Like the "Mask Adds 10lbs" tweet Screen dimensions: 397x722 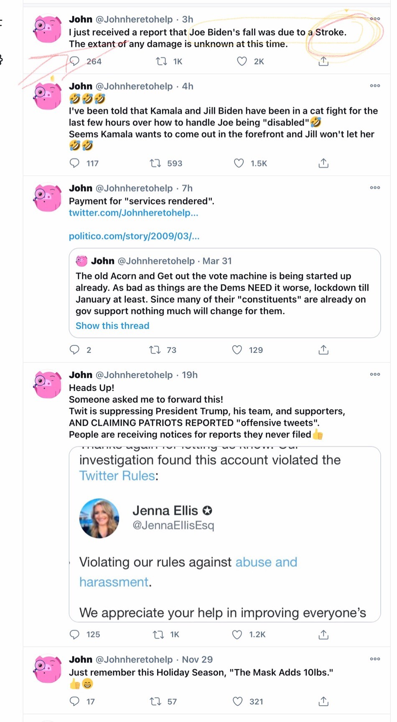(x=237, y=701)
